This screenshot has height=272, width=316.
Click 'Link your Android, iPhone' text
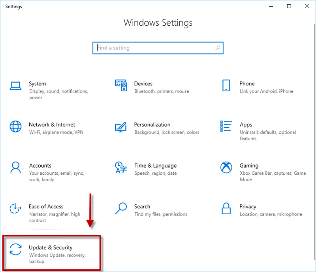(x=266, y=91)
